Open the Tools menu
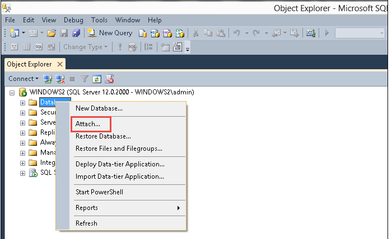Viewport: 392px width, 239px height. 99,20
